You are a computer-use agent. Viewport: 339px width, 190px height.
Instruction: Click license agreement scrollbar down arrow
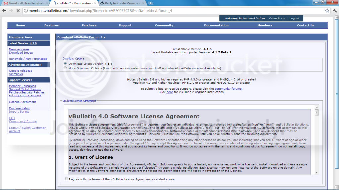tap(317, 172)
